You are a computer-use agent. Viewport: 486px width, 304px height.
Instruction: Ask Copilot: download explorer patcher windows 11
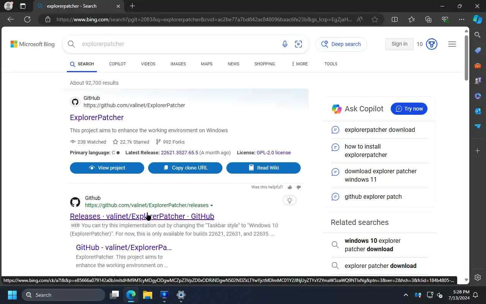pyautogui.click(x=380, y=175)
